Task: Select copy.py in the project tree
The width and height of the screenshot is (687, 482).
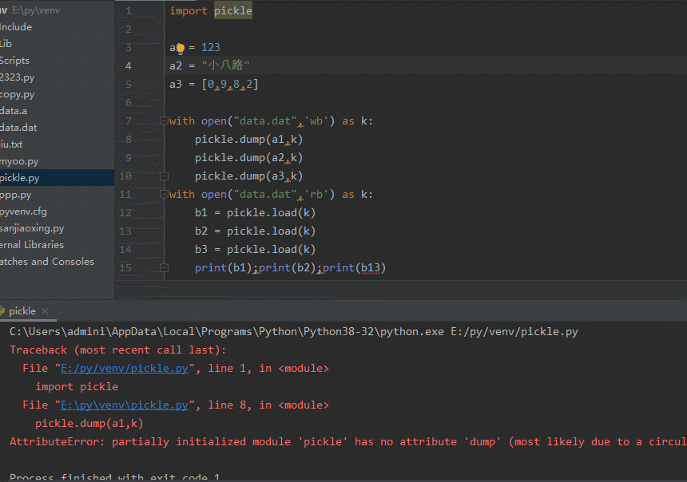Action: pos(57,94)
